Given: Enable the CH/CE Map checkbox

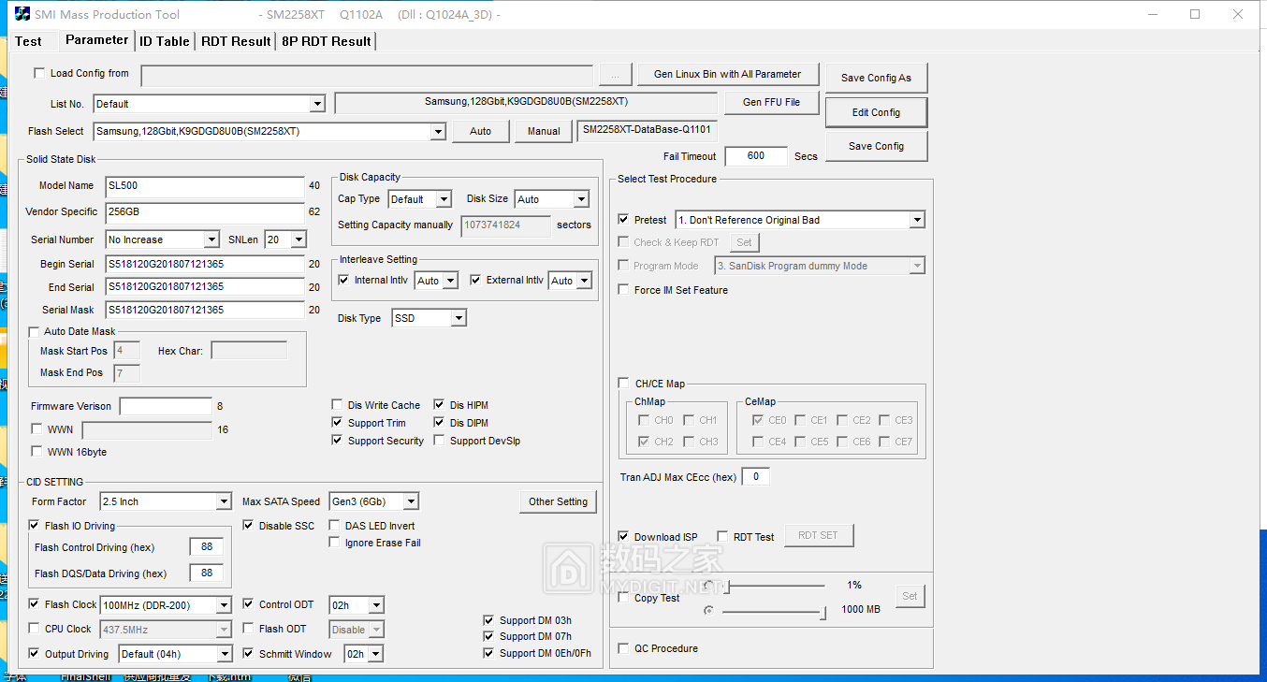Looking at the screenshot, I should point(624,384).
